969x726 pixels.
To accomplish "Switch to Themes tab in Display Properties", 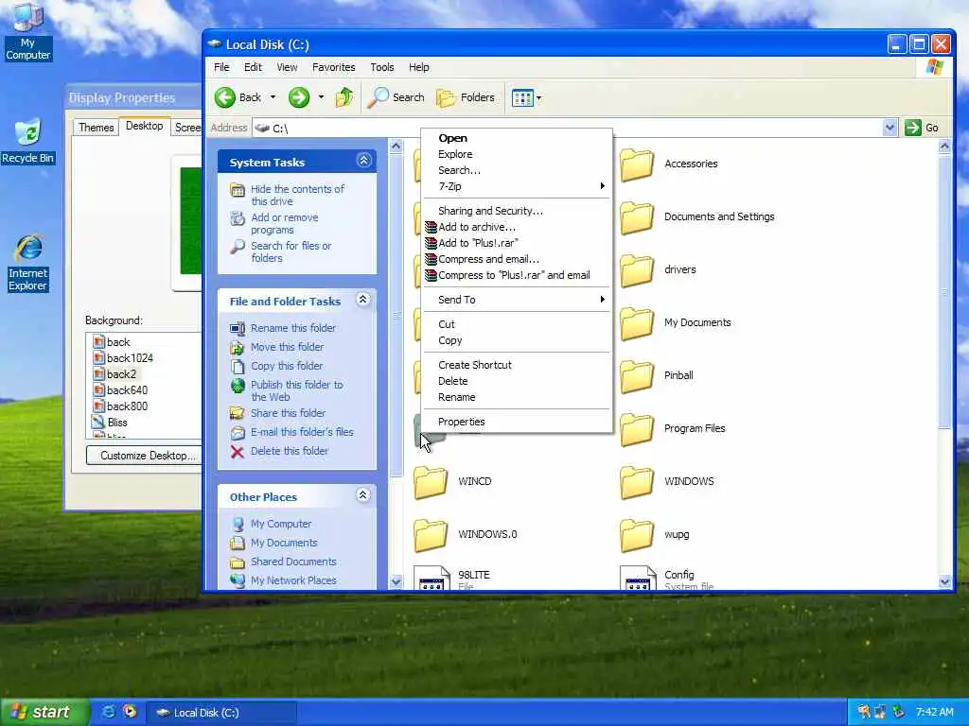I will [x=96, y=128].
